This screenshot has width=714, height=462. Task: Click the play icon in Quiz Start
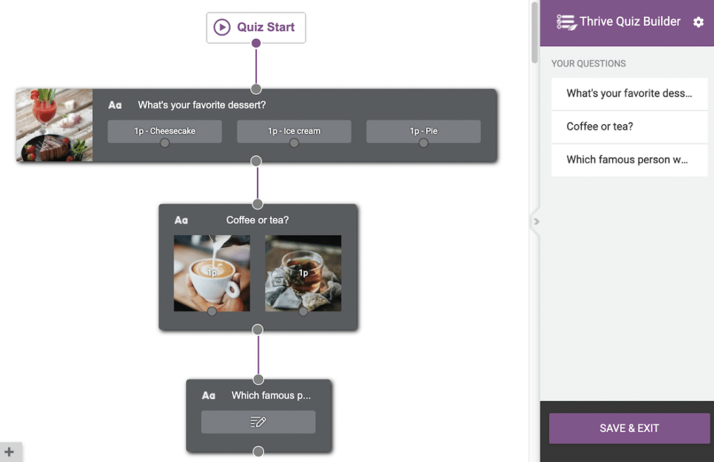coord(222,27)
